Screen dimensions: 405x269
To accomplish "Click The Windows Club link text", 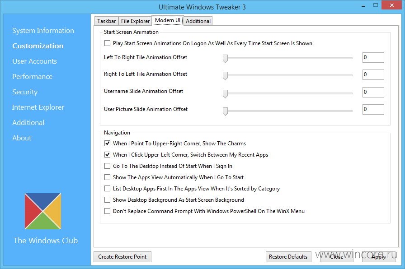I will click(x=46, y=241).
